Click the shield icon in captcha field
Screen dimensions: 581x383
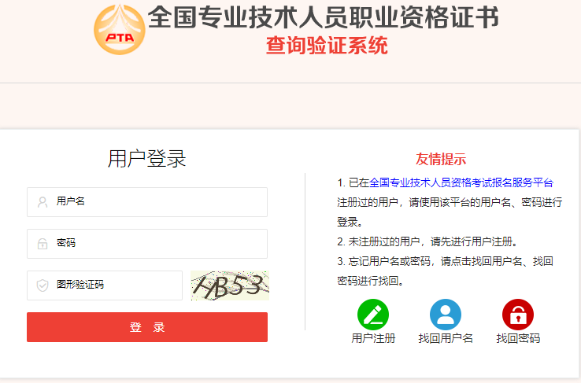coord(43,285)
